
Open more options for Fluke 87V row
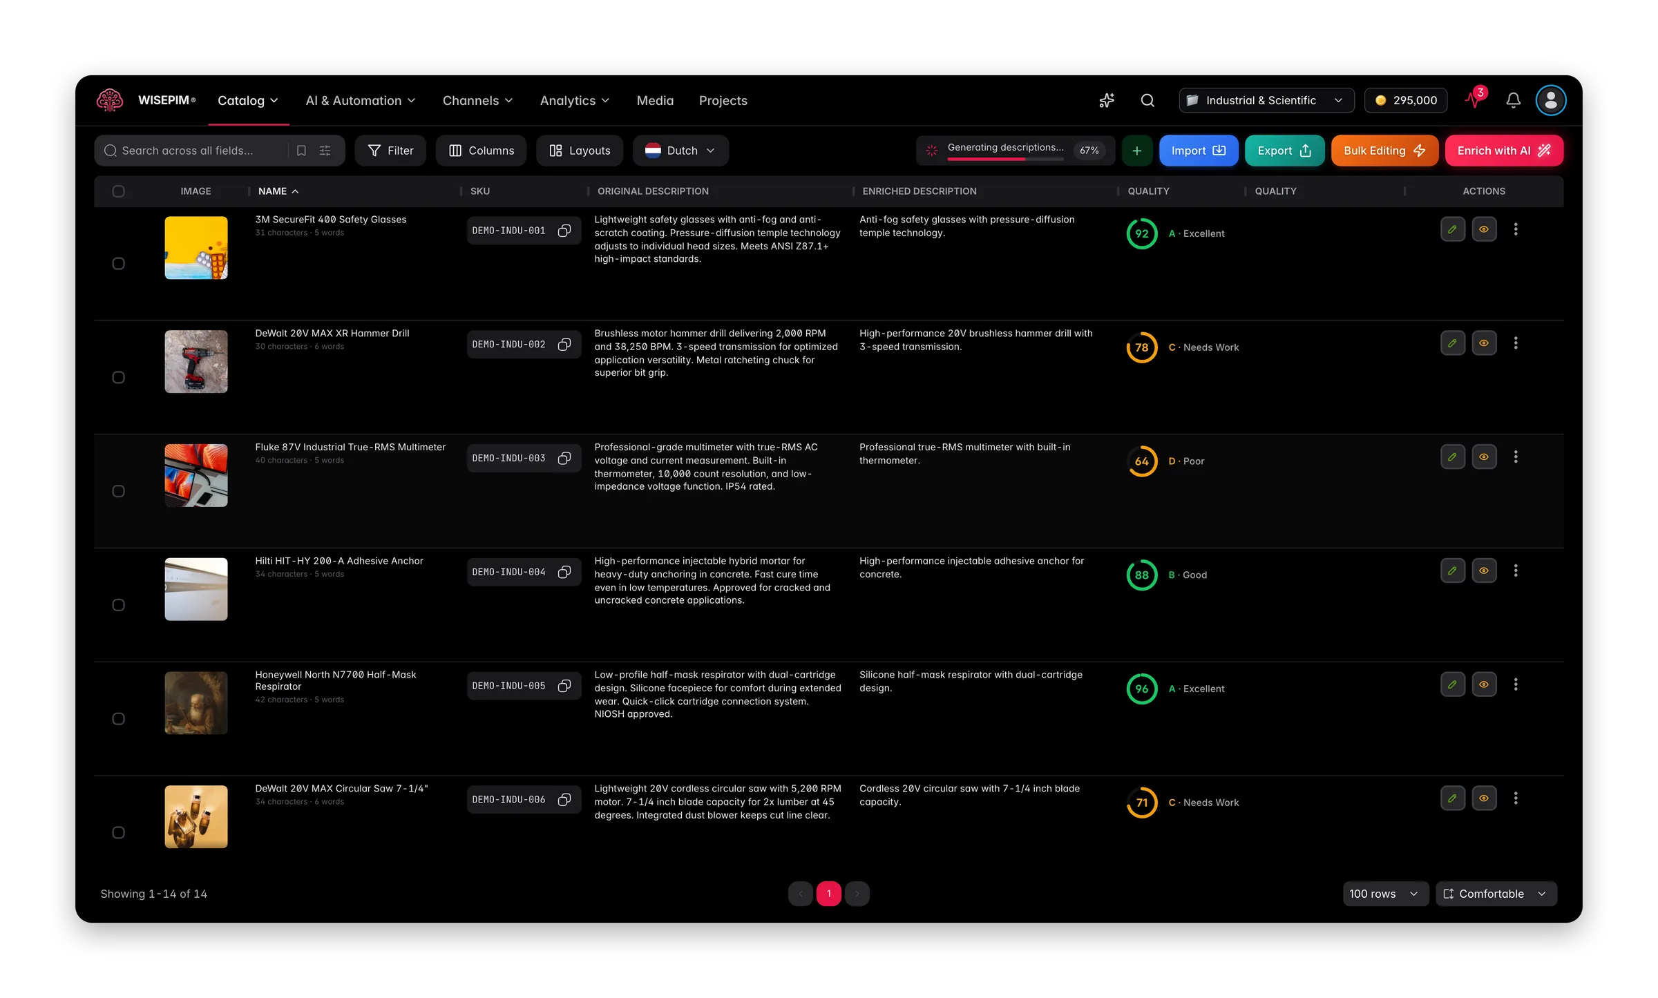(1516, 457)
